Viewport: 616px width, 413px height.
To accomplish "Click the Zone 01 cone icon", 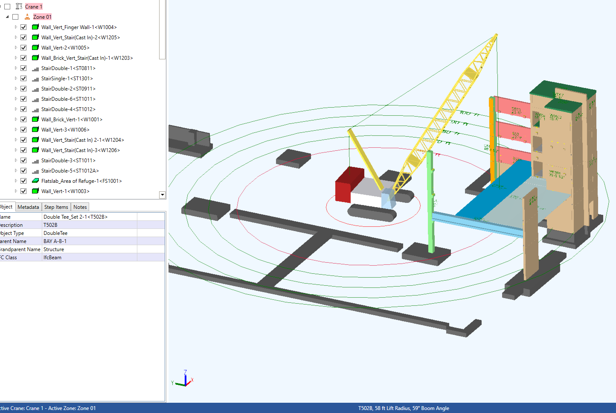I will (27, 17).
